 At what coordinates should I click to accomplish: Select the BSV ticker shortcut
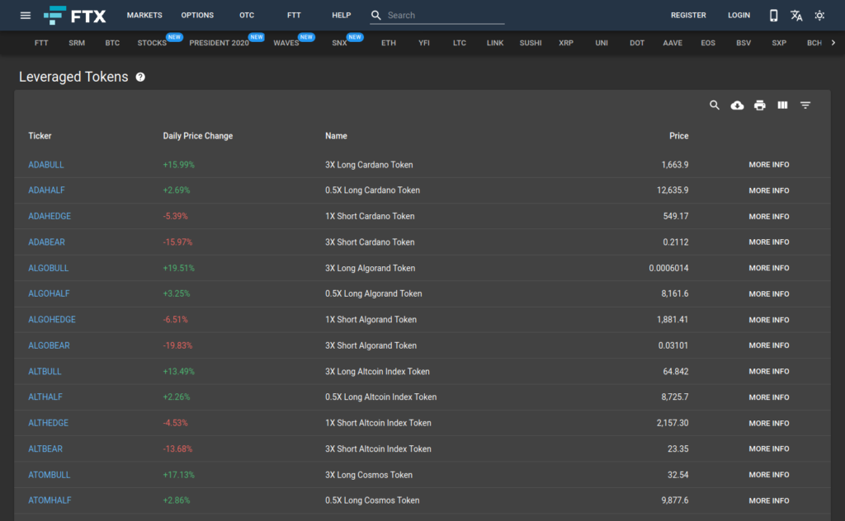[744, 43]
